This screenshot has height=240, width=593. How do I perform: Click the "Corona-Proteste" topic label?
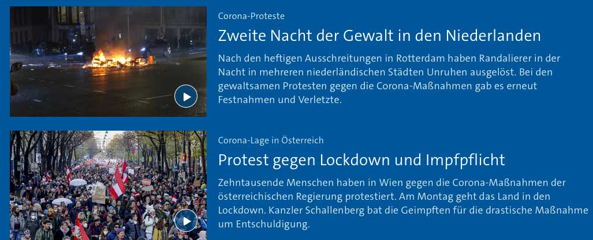(251, 16)
